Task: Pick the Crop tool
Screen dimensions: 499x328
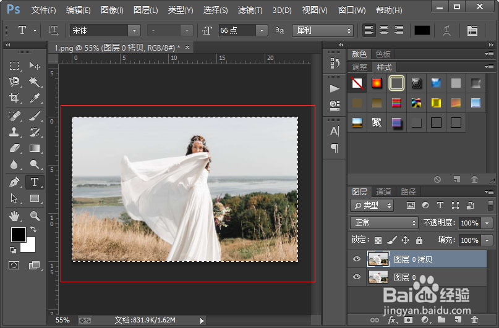Action: [x=15, y=98]
